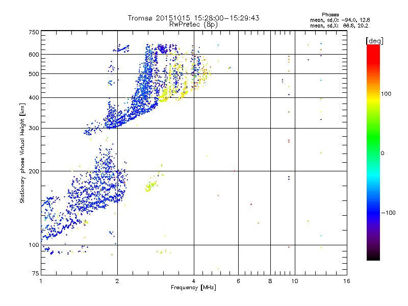Click the 'Phases' header text

pos(330,15)
